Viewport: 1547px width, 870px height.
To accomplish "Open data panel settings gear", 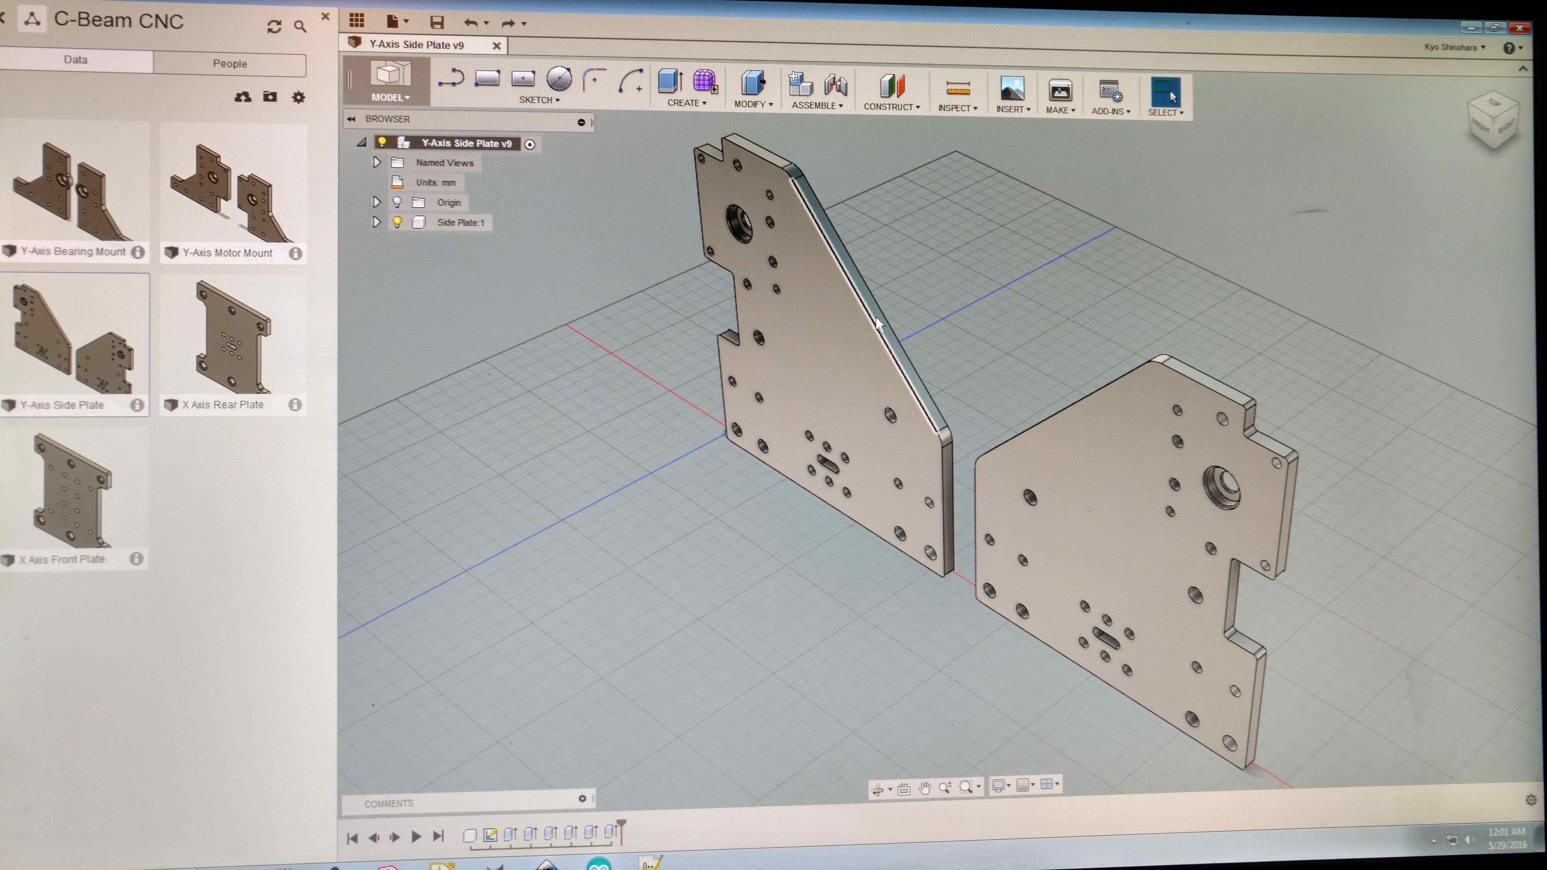I will pos(298,97).
